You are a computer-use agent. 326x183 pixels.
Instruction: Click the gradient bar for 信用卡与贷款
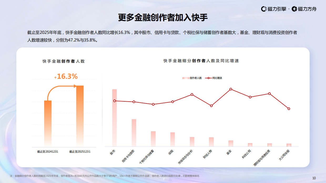tap(134, 133)
